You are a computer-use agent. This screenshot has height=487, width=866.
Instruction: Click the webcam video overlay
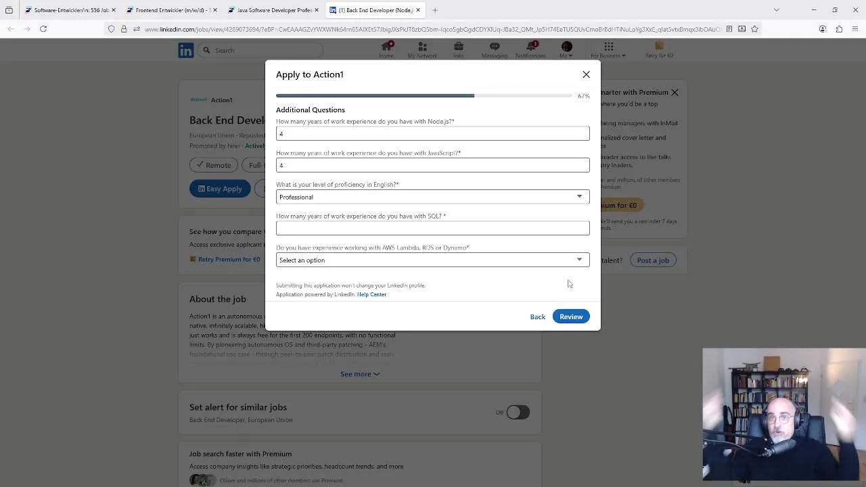(784, 415)
